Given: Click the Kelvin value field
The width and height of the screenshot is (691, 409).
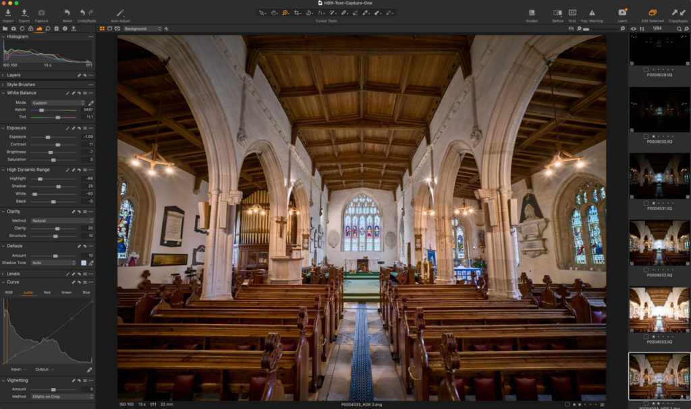Looking at the screenshot, I should tap(87, 110).
